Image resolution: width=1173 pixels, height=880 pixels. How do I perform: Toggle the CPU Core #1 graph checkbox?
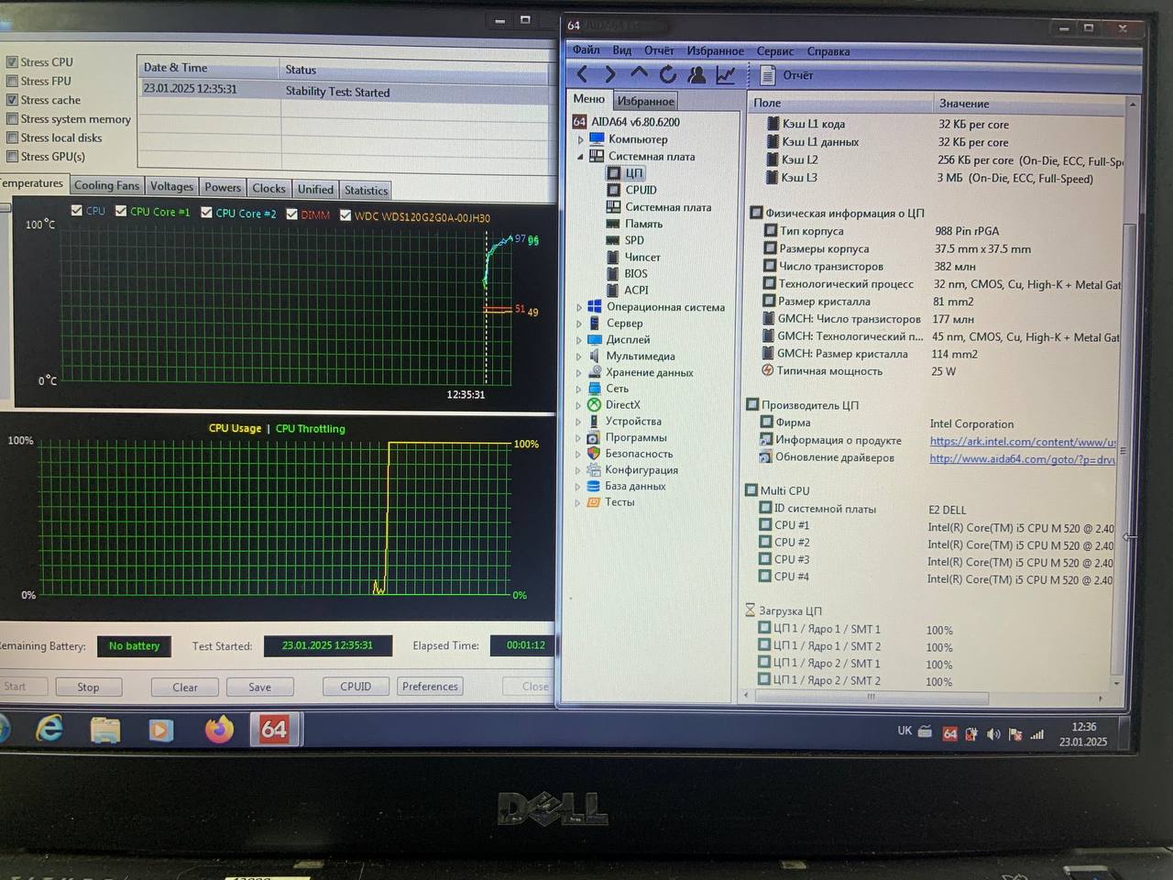[121, 211]
